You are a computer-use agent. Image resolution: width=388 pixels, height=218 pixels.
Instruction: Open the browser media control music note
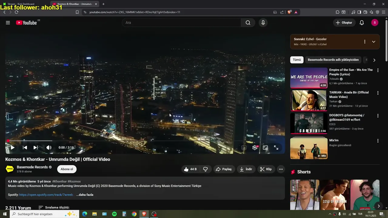coord(353,12)
